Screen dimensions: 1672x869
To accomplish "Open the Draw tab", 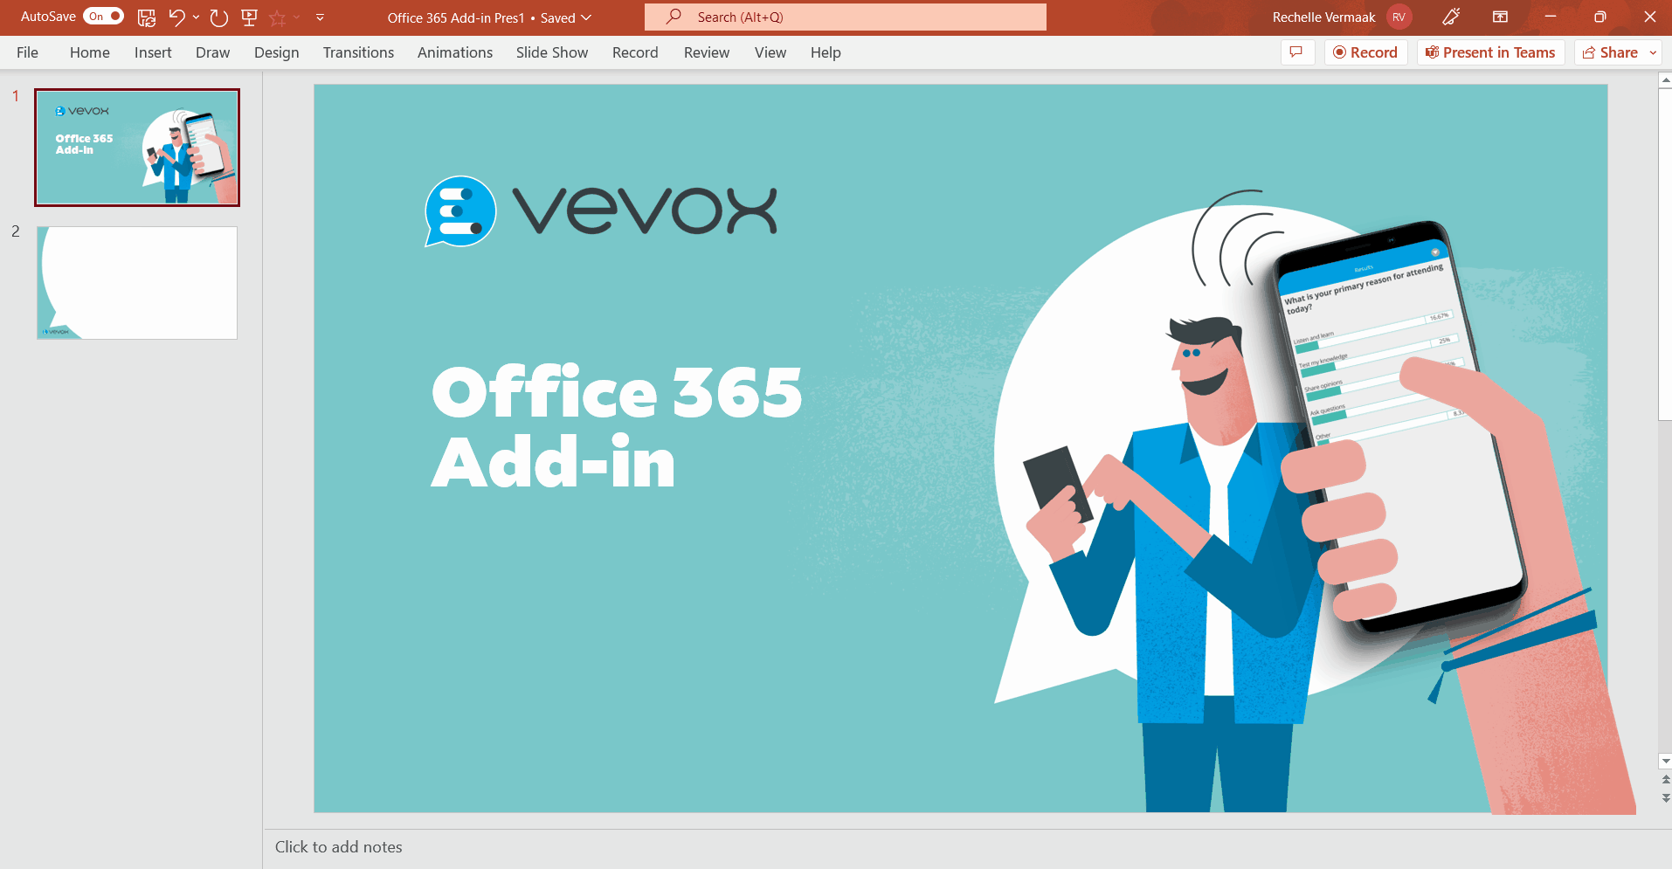I will pos(212,52).
